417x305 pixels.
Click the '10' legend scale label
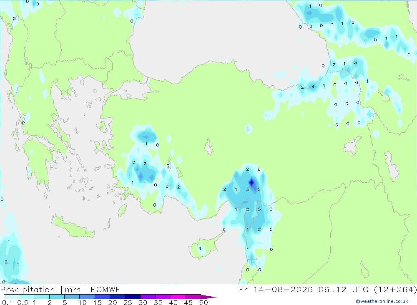point(83,303)
